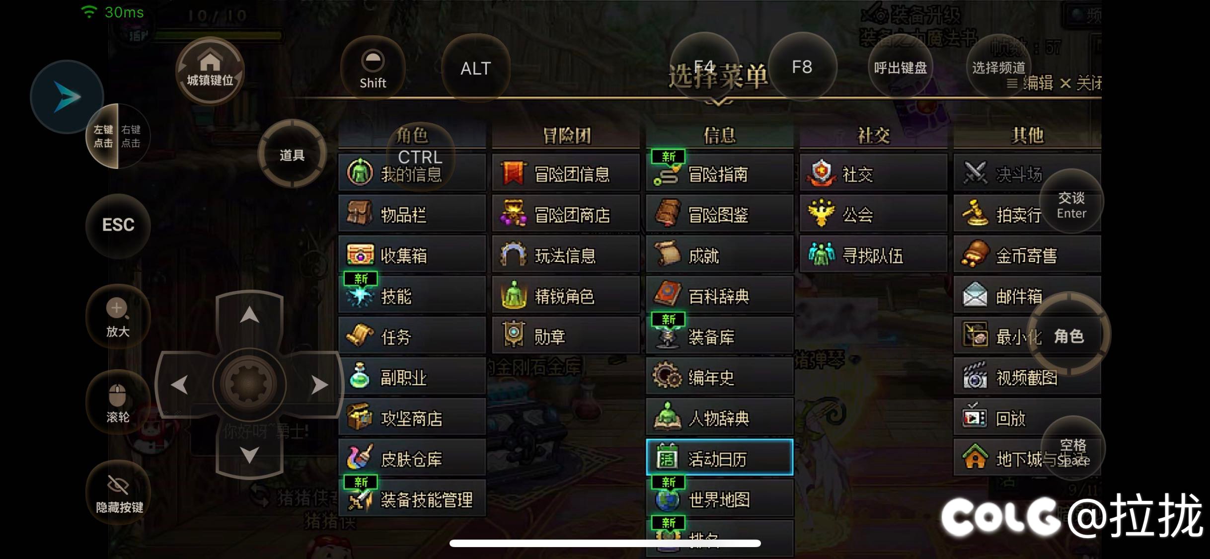
Task: Open 世界地图 globe icon
Action: pos(667,498)
